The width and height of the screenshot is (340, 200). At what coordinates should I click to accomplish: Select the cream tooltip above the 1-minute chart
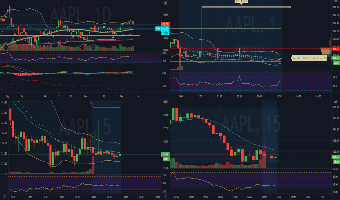pos(241,1)
